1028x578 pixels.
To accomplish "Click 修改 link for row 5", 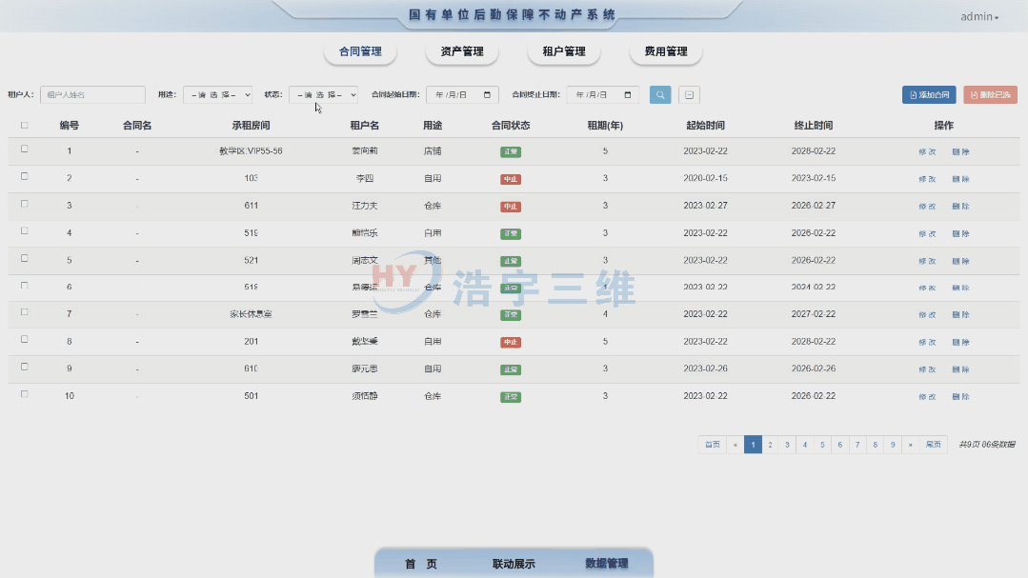I will [927, 261].
